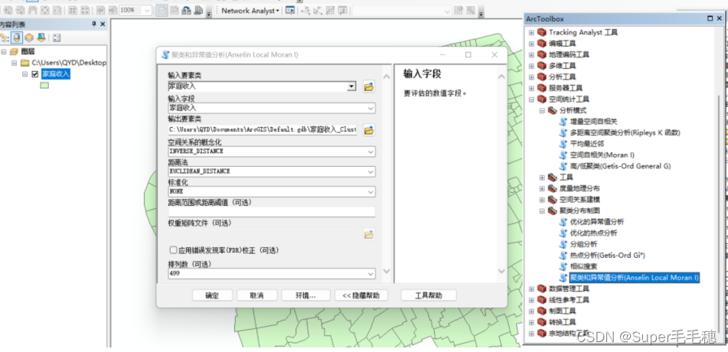Open the 输入字段 dropdown

[x=371, y=108]
